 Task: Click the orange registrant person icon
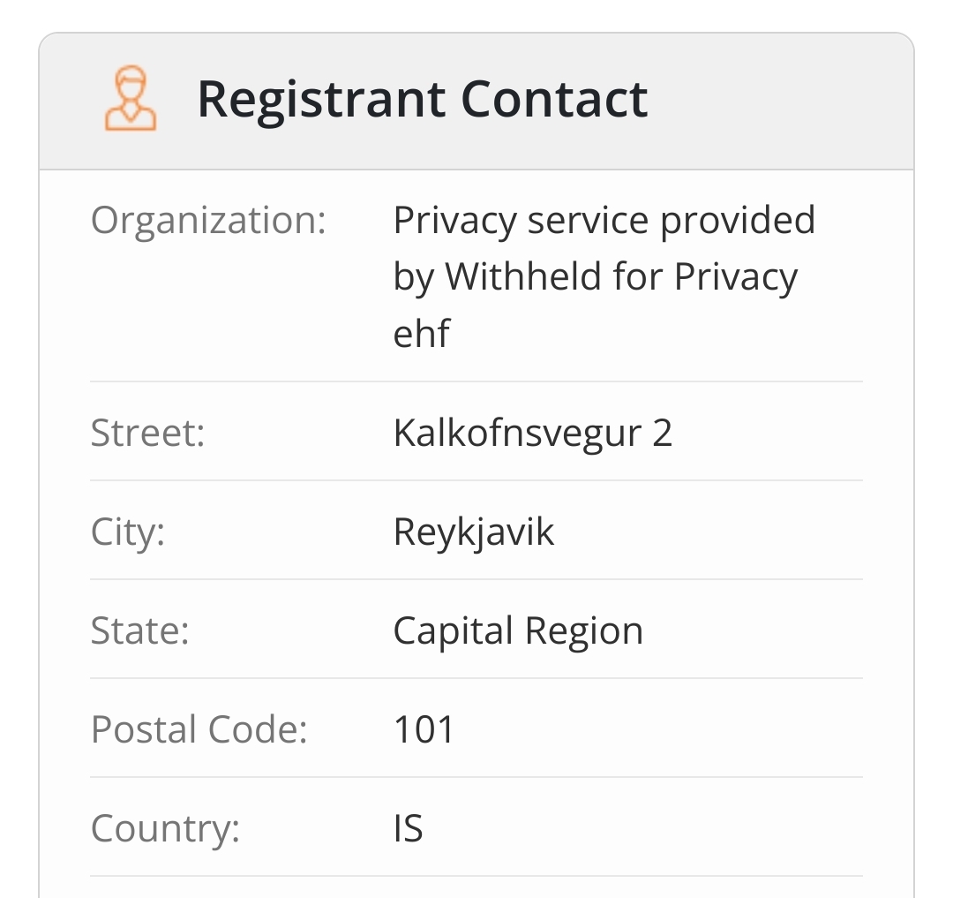point(131,98)
